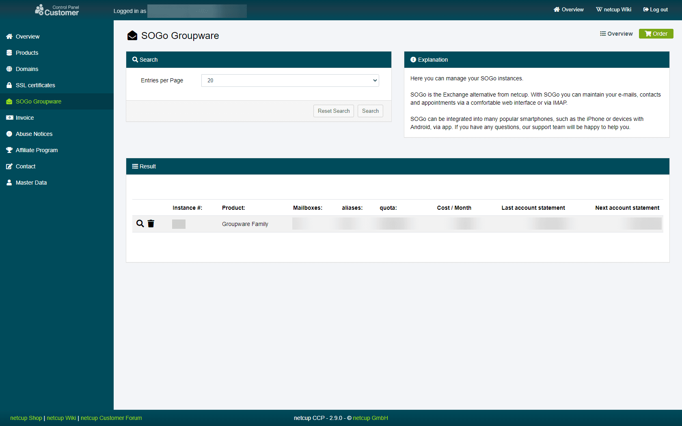The image size is (682, 426).
Task: Click the Overview link above the Order button
Action: pyautogui.click(x=616, y=34)
